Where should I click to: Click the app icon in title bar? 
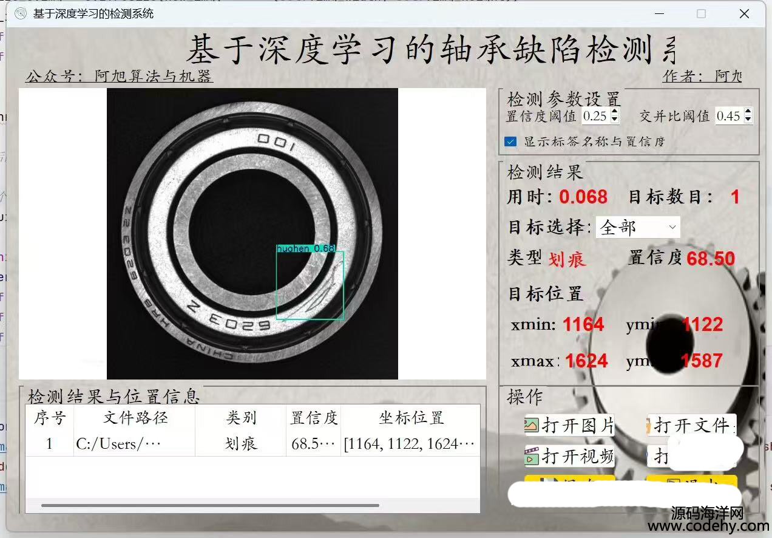pyautogui.click(x=21, y=13)
